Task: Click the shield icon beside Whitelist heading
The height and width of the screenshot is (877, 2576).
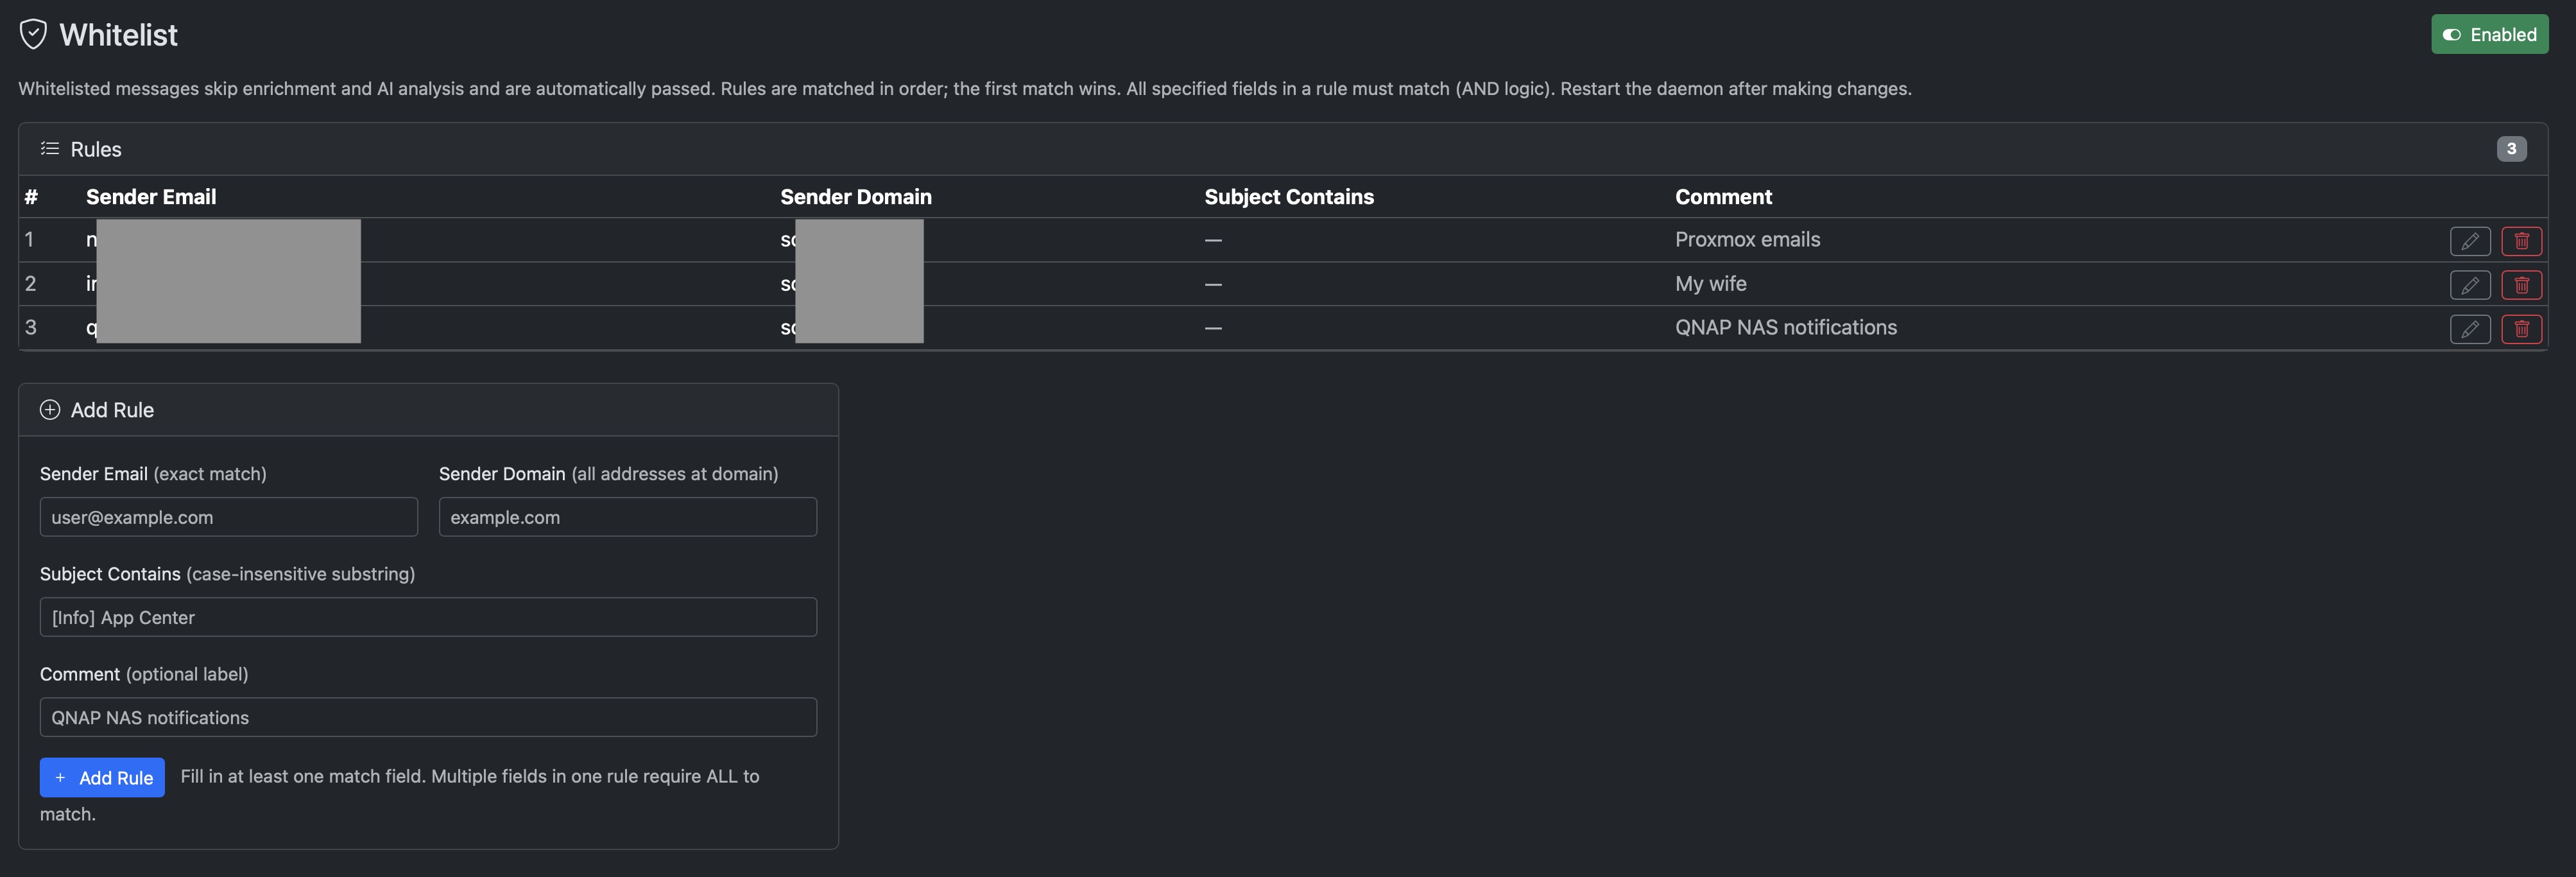Action: pos(33,34)
